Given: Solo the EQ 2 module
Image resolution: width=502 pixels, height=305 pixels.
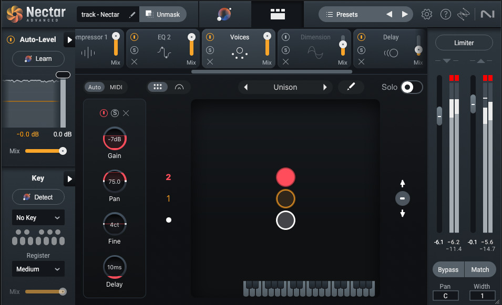Looking at the screenshot, I should pyautogui.click(x=134, y=50).
